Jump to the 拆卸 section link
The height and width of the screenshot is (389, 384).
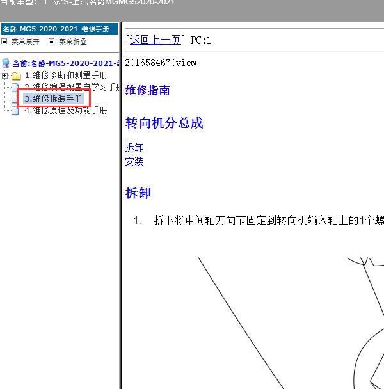click(134, 148)
